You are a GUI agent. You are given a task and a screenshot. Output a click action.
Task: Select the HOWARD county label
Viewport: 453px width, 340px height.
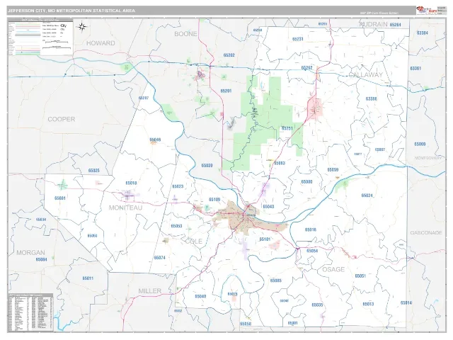pos(101,43)
